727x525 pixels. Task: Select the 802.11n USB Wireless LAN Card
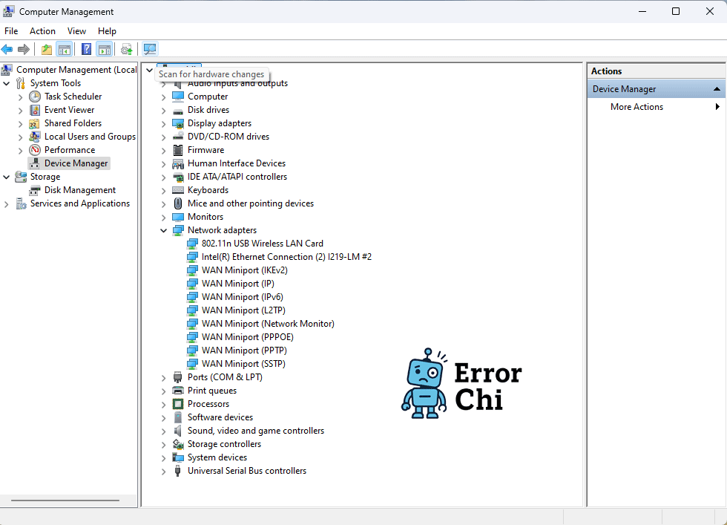(262, 244)
